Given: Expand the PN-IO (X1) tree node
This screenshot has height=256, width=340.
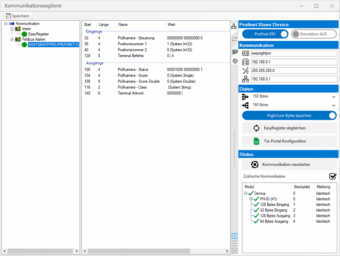Looking at the screenshot, I should (x=251, y=199).
